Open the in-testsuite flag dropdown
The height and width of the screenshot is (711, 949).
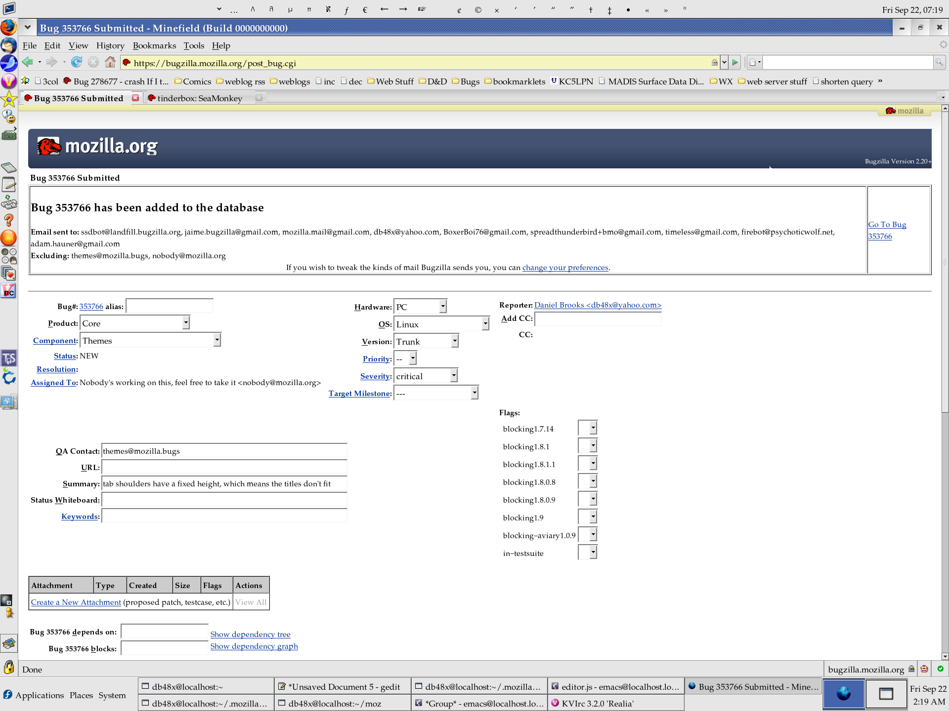(588, 553)
